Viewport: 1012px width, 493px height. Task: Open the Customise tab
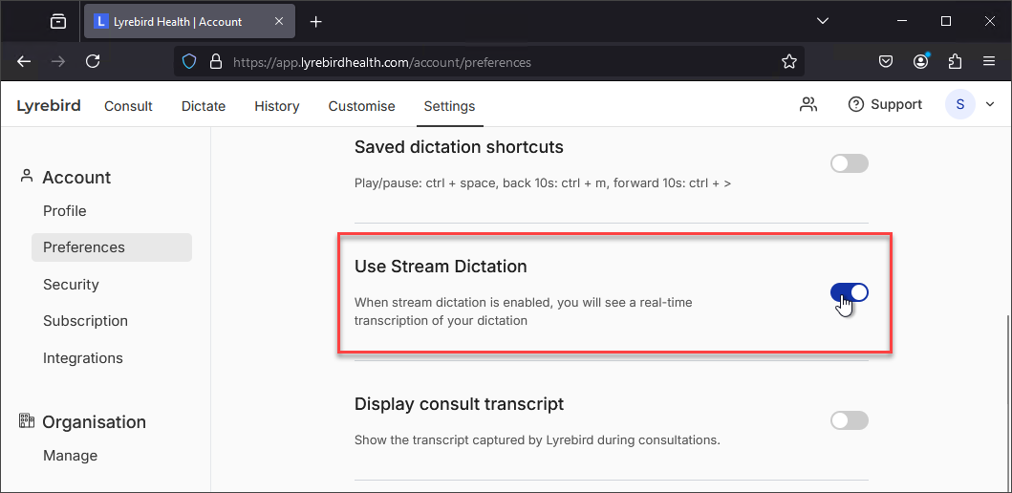click(361, 106)
